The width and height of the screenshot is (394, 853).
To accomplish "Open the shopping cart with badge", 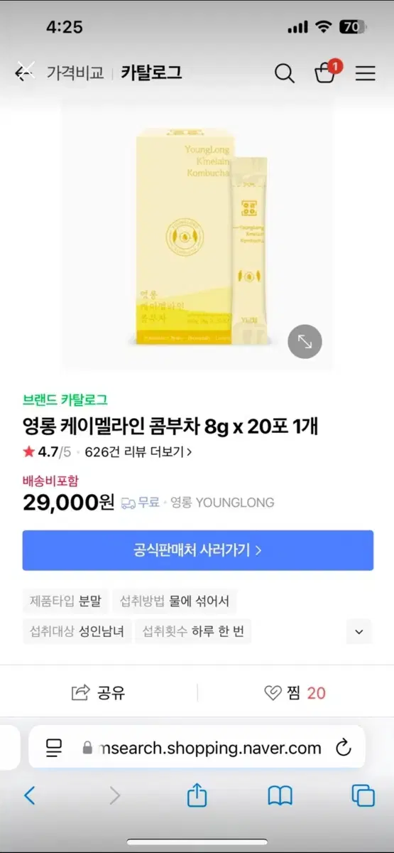I will pyautogui.click(x=327, y=72).
